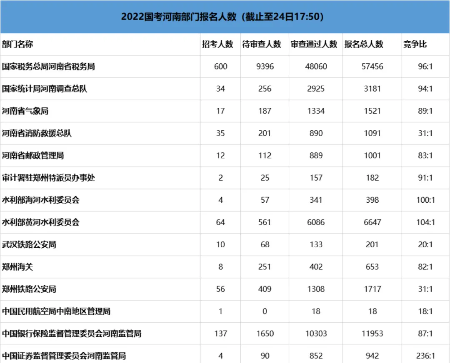Click the value 402 cell
The width and height of the screenshot is (450, 363).
[x=316, y=267]
